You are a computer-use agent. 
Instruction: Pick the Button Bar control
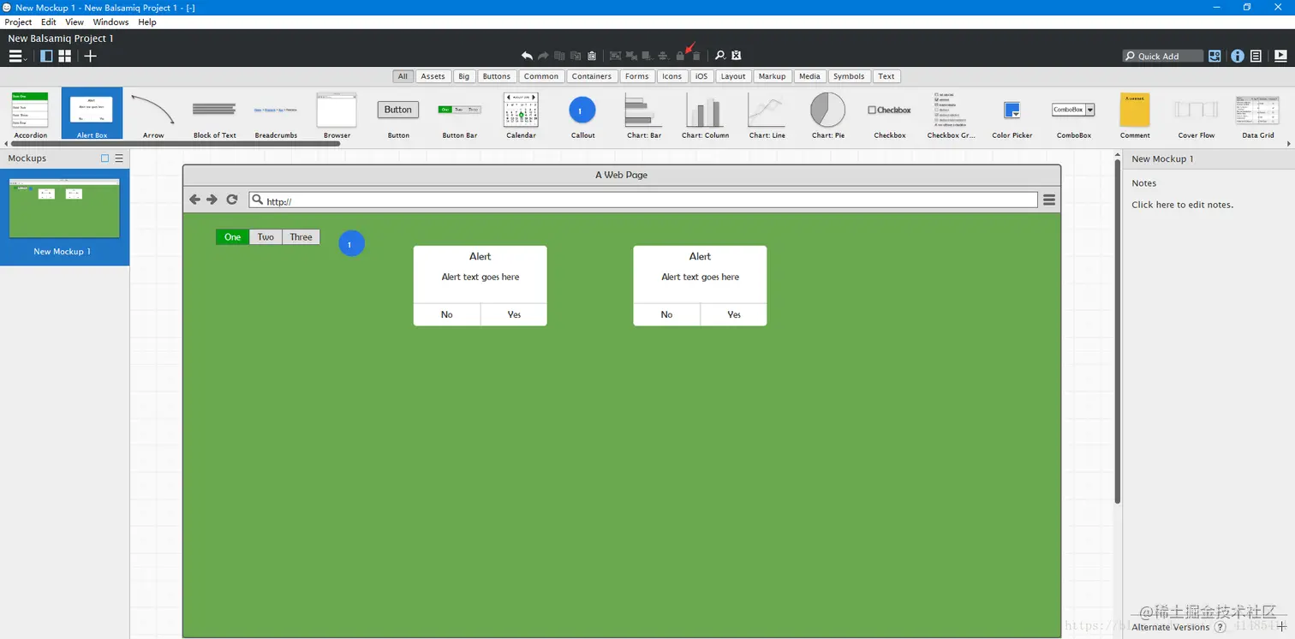(460, 115)
